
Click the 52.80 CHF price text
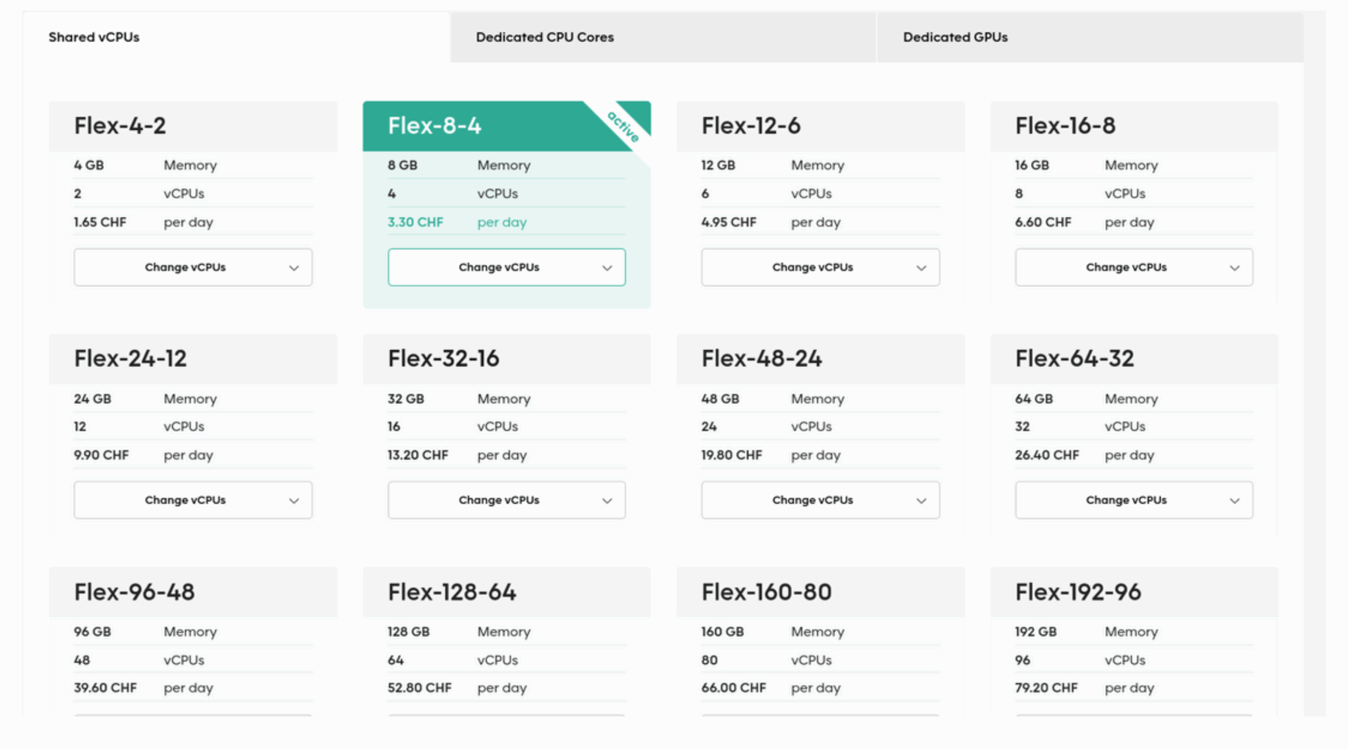[420, 688]
